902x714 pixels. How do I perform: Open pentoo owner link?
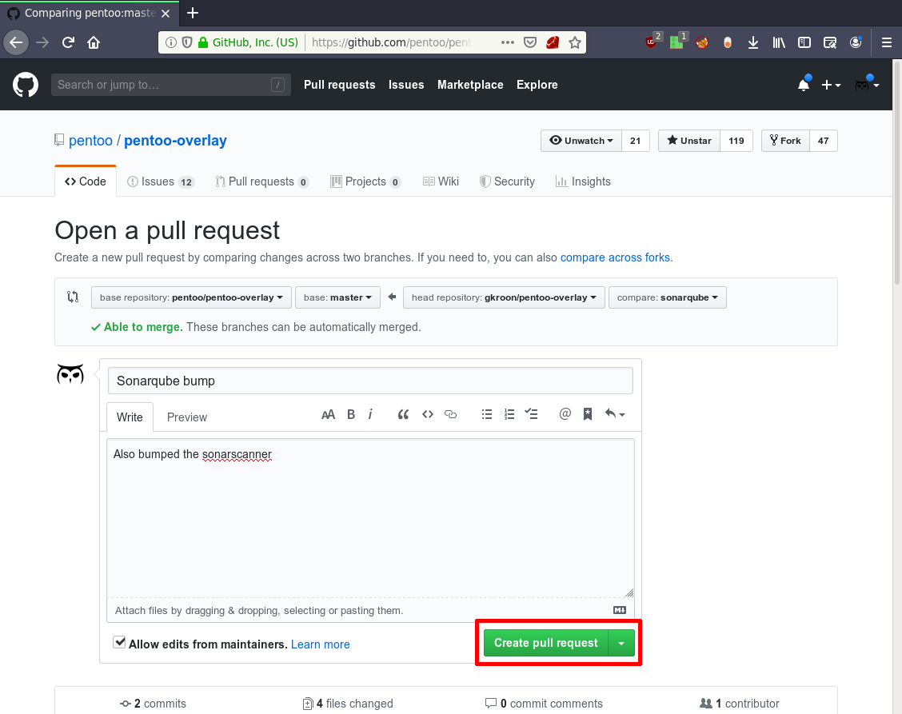91,141
